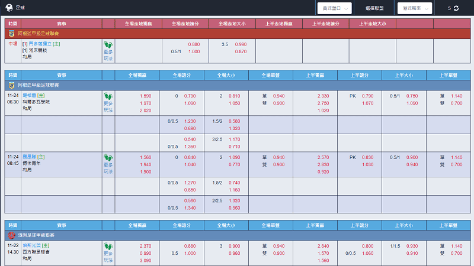
Task: Select 3.090 draw odds for the 14:30 match
Action: [x=145, y=261]
